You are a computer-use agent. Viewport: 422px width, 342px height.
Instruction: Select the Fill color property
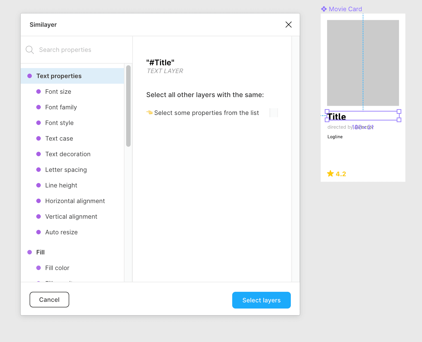[57, 268]
